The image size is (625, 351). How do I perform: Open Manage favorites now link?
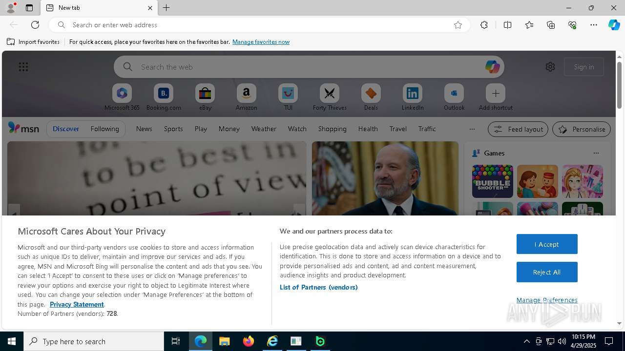click(x=261, y=42)
